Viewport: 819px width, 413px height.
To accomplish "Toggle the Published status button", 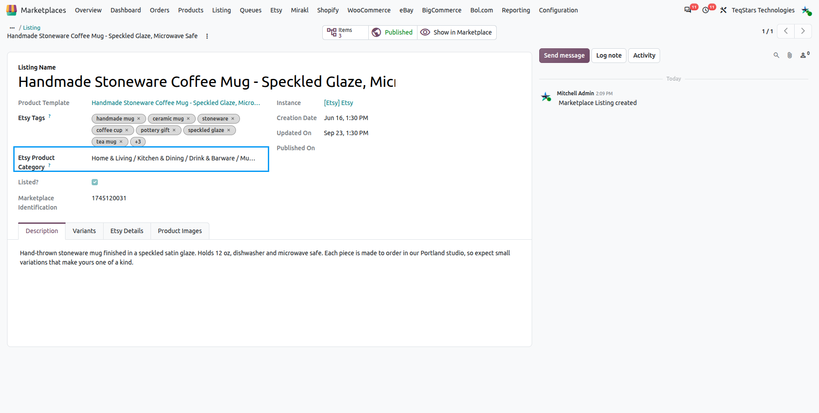I will point(393,32).
